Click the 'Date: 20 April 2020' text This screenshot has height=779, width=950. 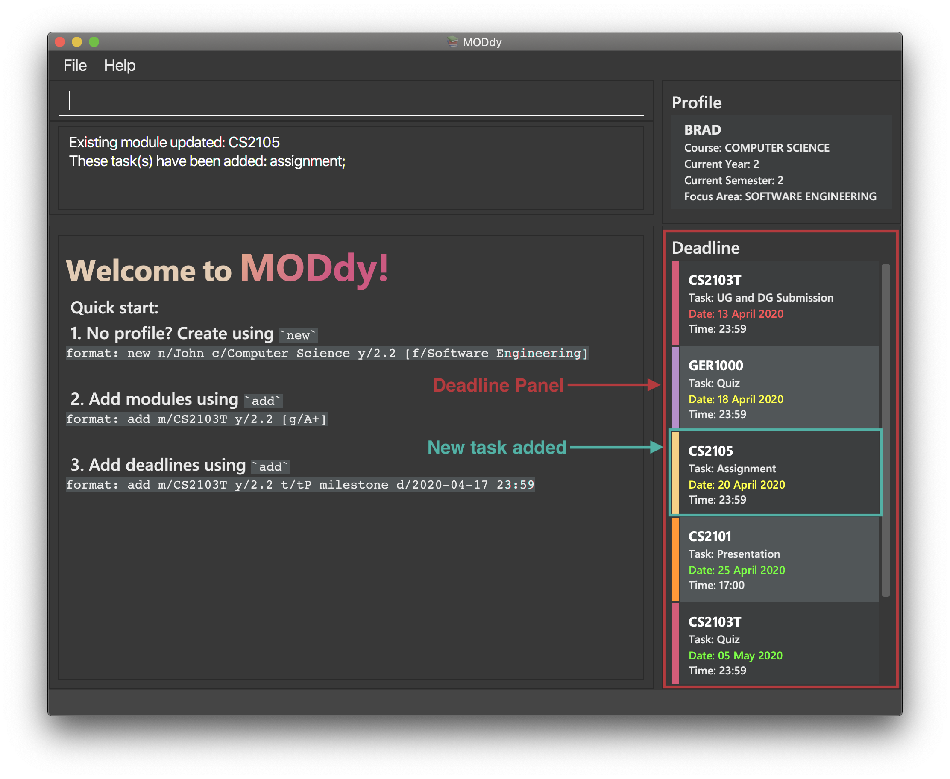(737, 485)
